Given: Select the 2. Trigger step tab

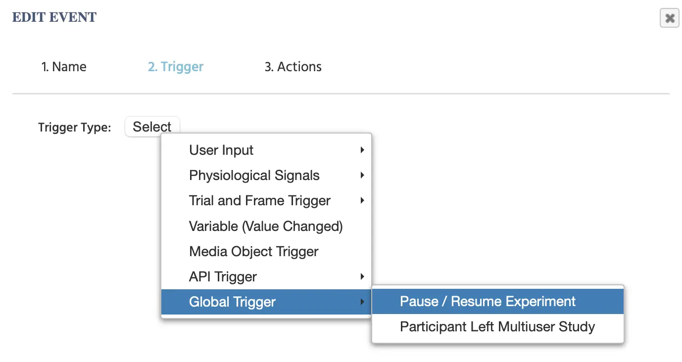Looking at the screenshot, I should [x=176, y=67].
